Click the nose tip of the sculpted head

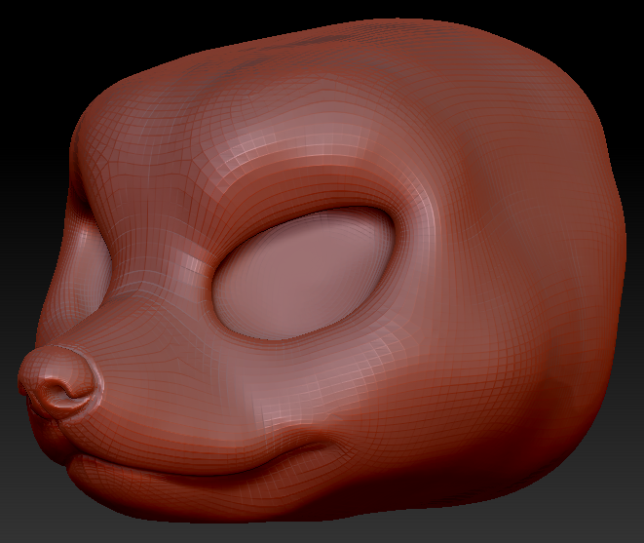59,382
